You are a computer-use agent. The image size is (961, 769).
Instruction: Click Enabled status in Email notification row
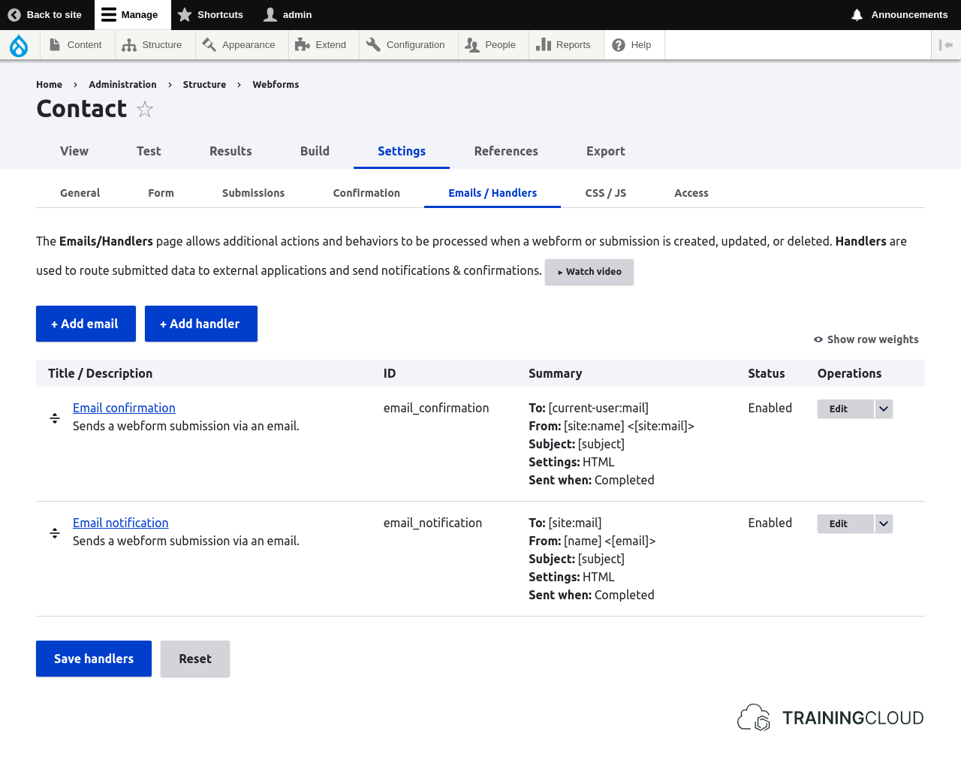coord(770,523)
